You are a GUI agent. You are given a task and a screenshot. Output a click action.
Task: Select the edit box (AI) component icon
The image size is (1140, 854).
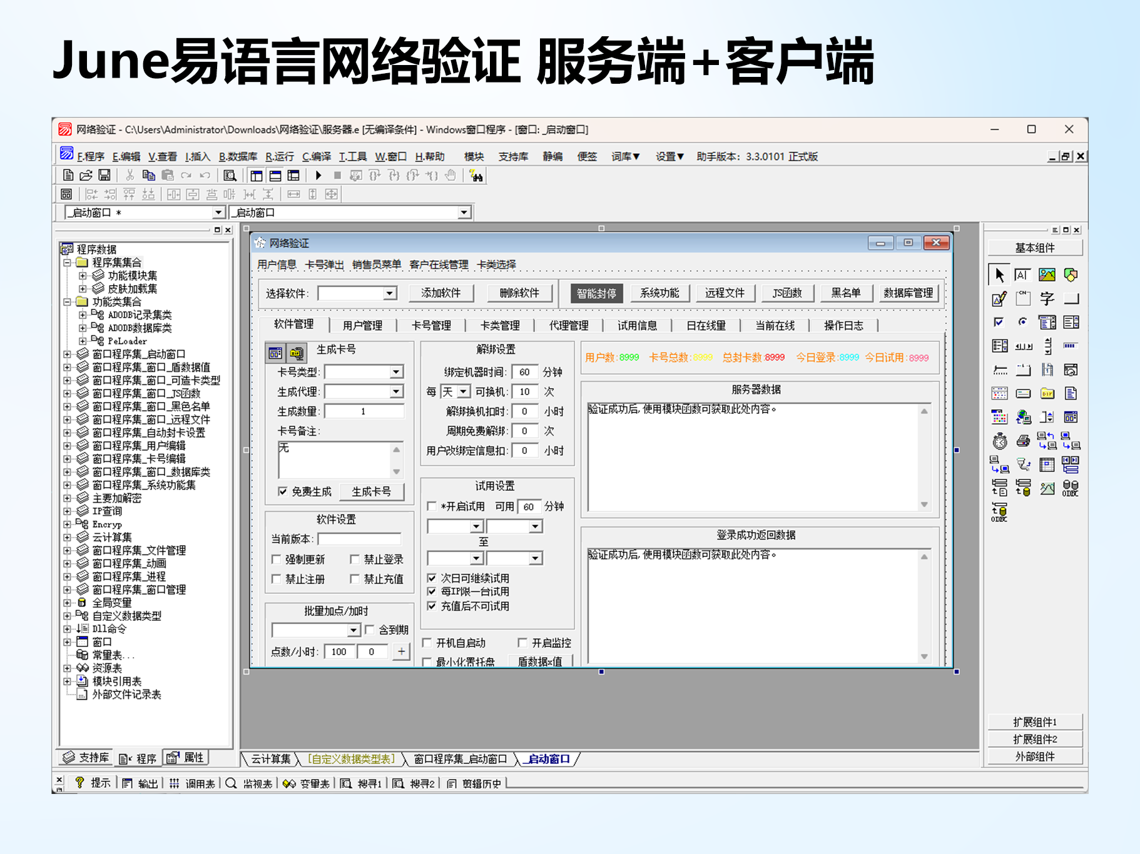pos(1022,275)
